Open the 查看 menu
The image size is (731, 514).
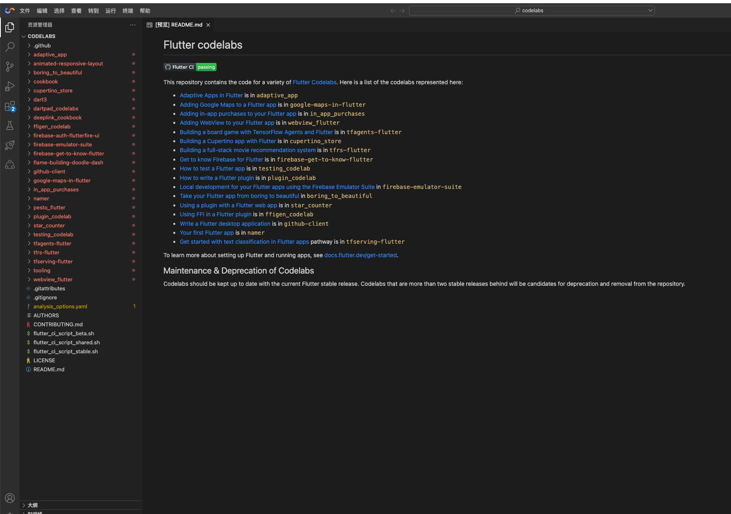point(76,11)
